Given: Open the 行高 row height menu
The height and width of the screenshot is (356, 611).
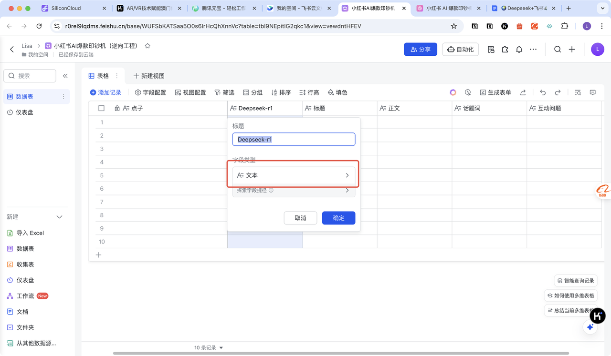Looking at the screenshot, I should pos(309,92).
